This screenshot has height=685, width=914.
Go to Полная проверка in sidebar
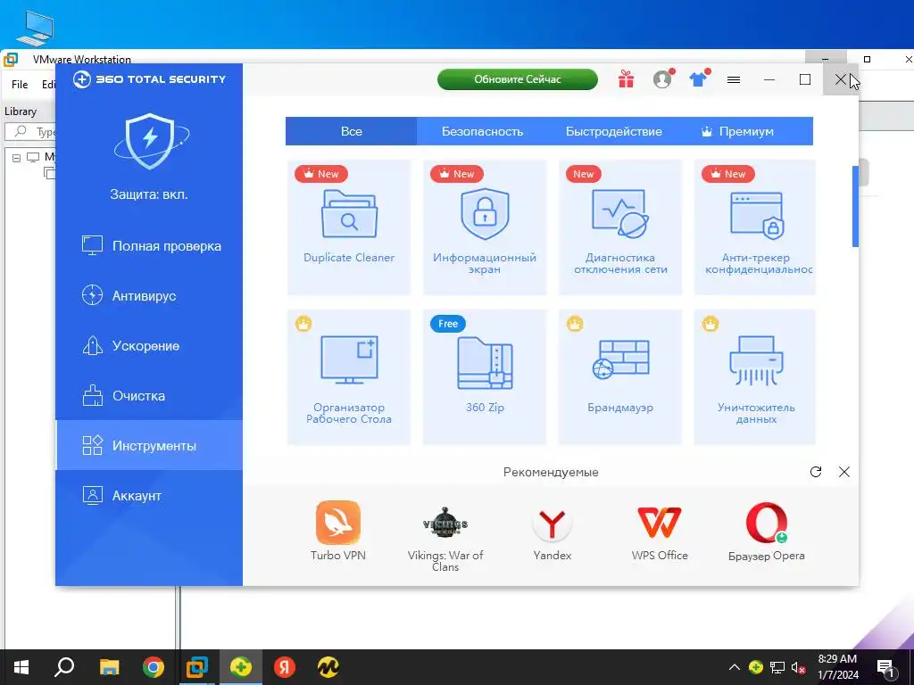149,246
